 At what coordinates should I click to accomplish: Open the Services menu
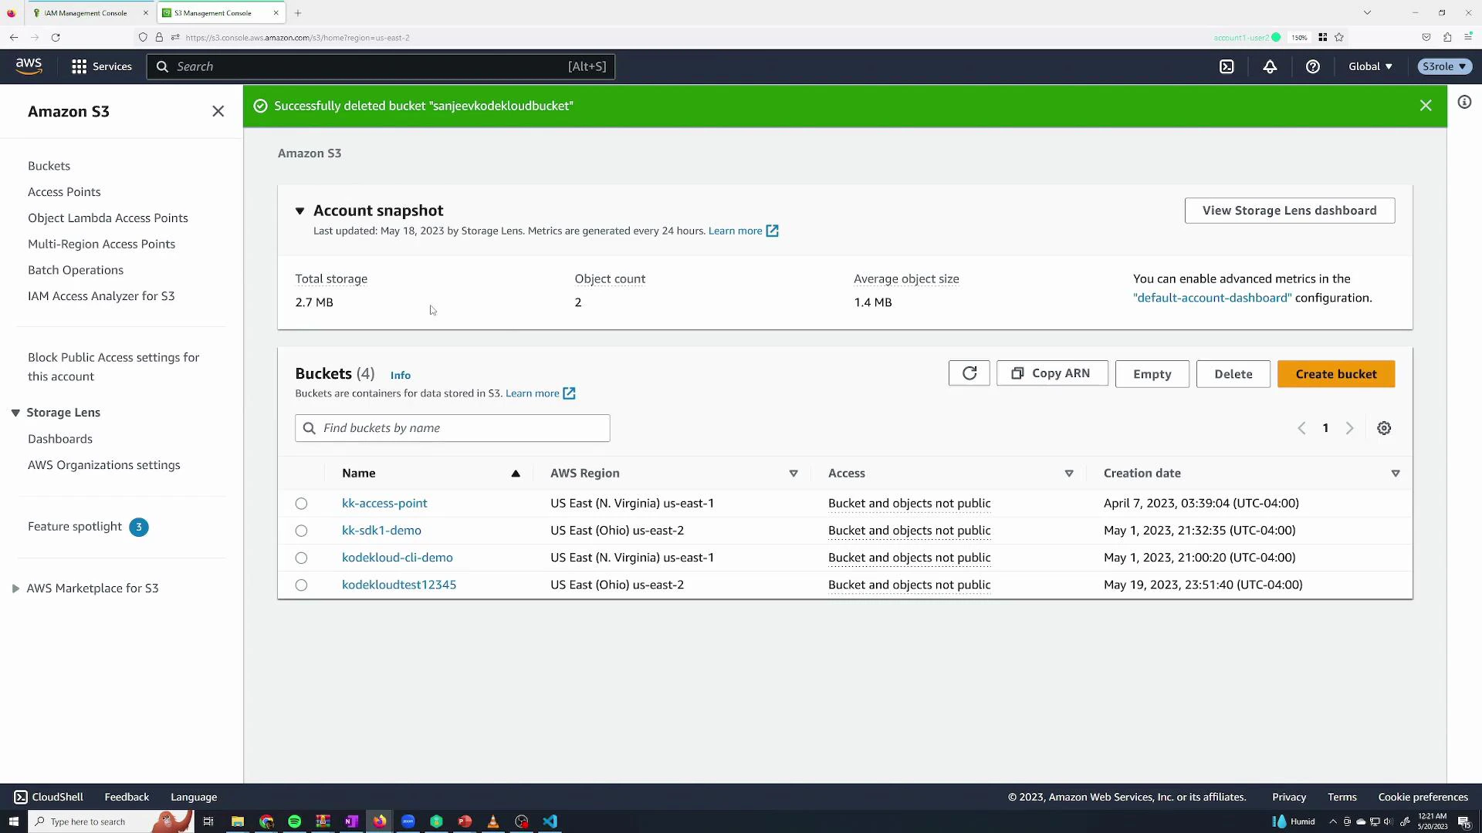tap(101, 66)
